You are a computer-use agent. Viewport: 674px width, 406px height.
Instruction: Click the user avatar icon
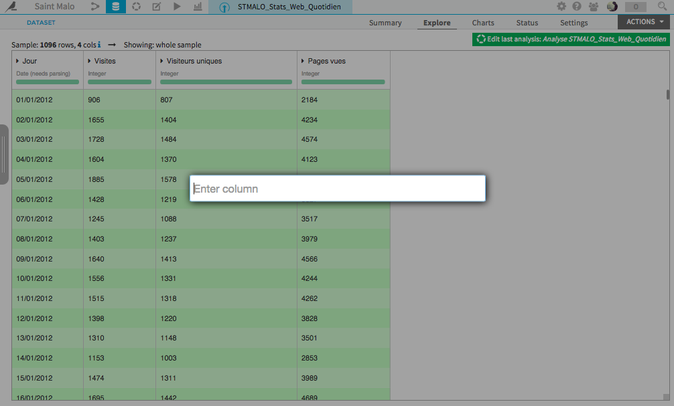click(x=612, y=7)
